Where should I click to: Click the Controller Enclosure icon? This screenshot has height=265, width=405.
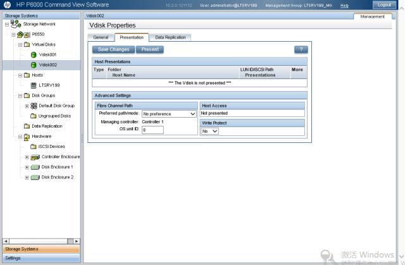[x=35, y=157]
